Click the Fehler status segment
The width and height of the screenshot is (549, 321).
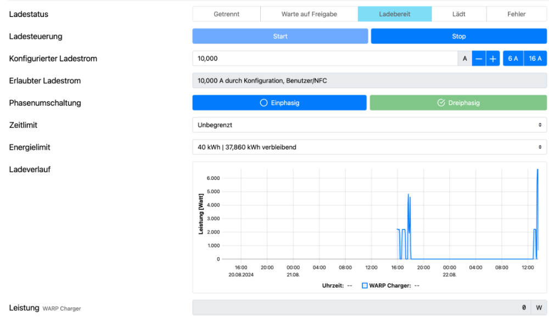click(516, 14)
